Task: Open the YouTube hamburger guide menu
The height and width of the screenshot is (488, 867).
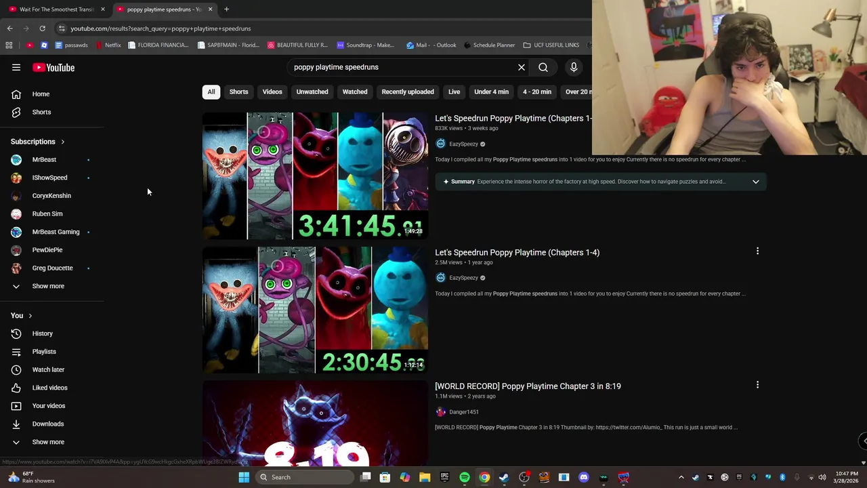Action: tap(16, 67)
